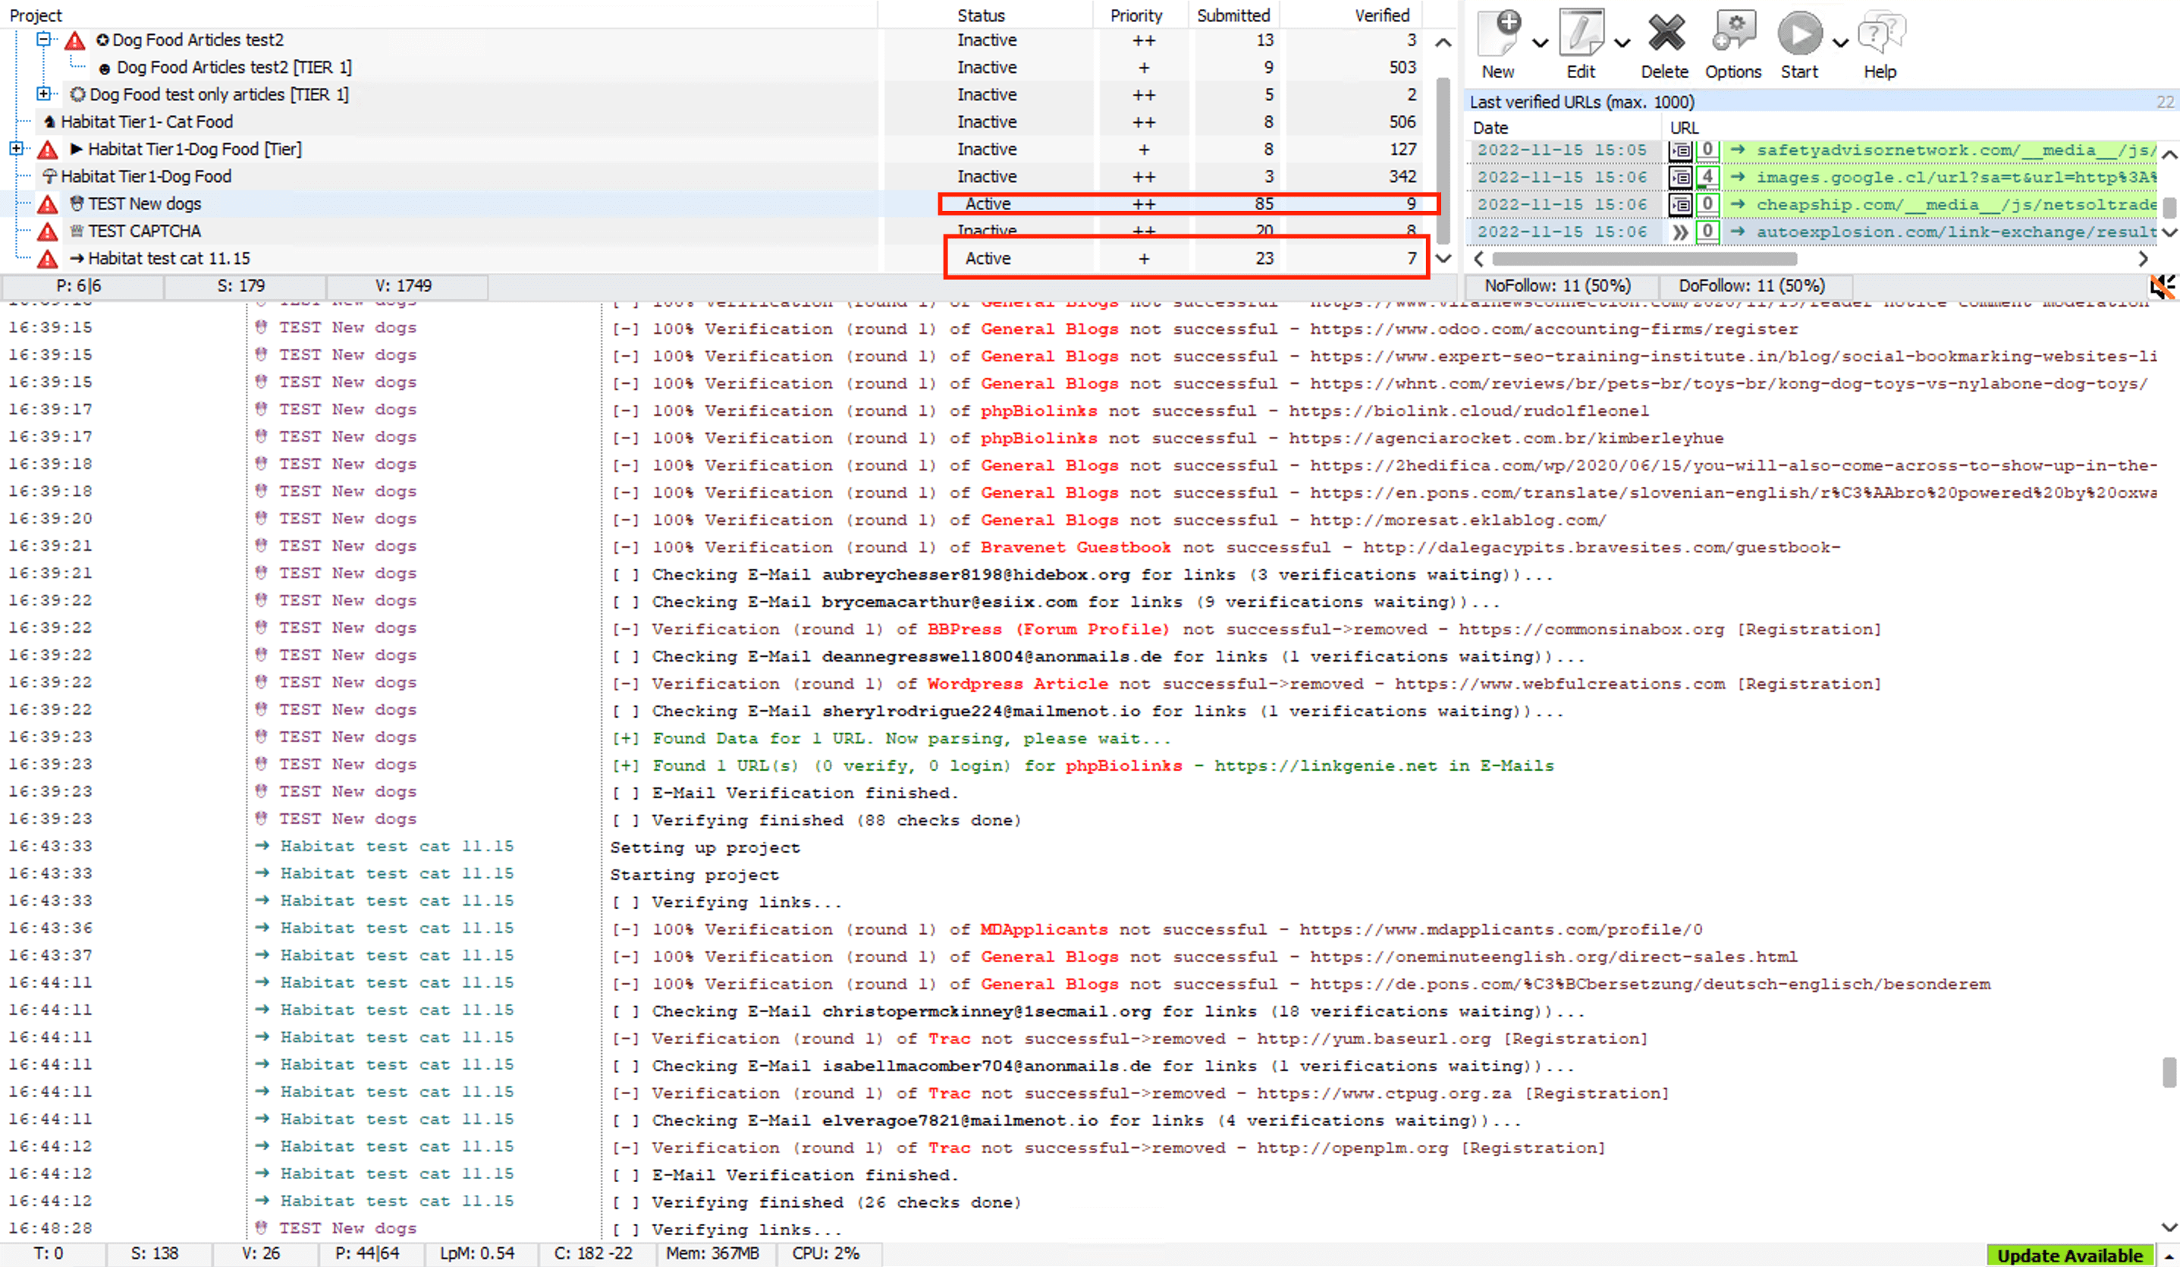Expand the Habitat Tier1-Dog Food [Tier] node
Viewport: 2180px width, 1267px height.
[16, 148]
